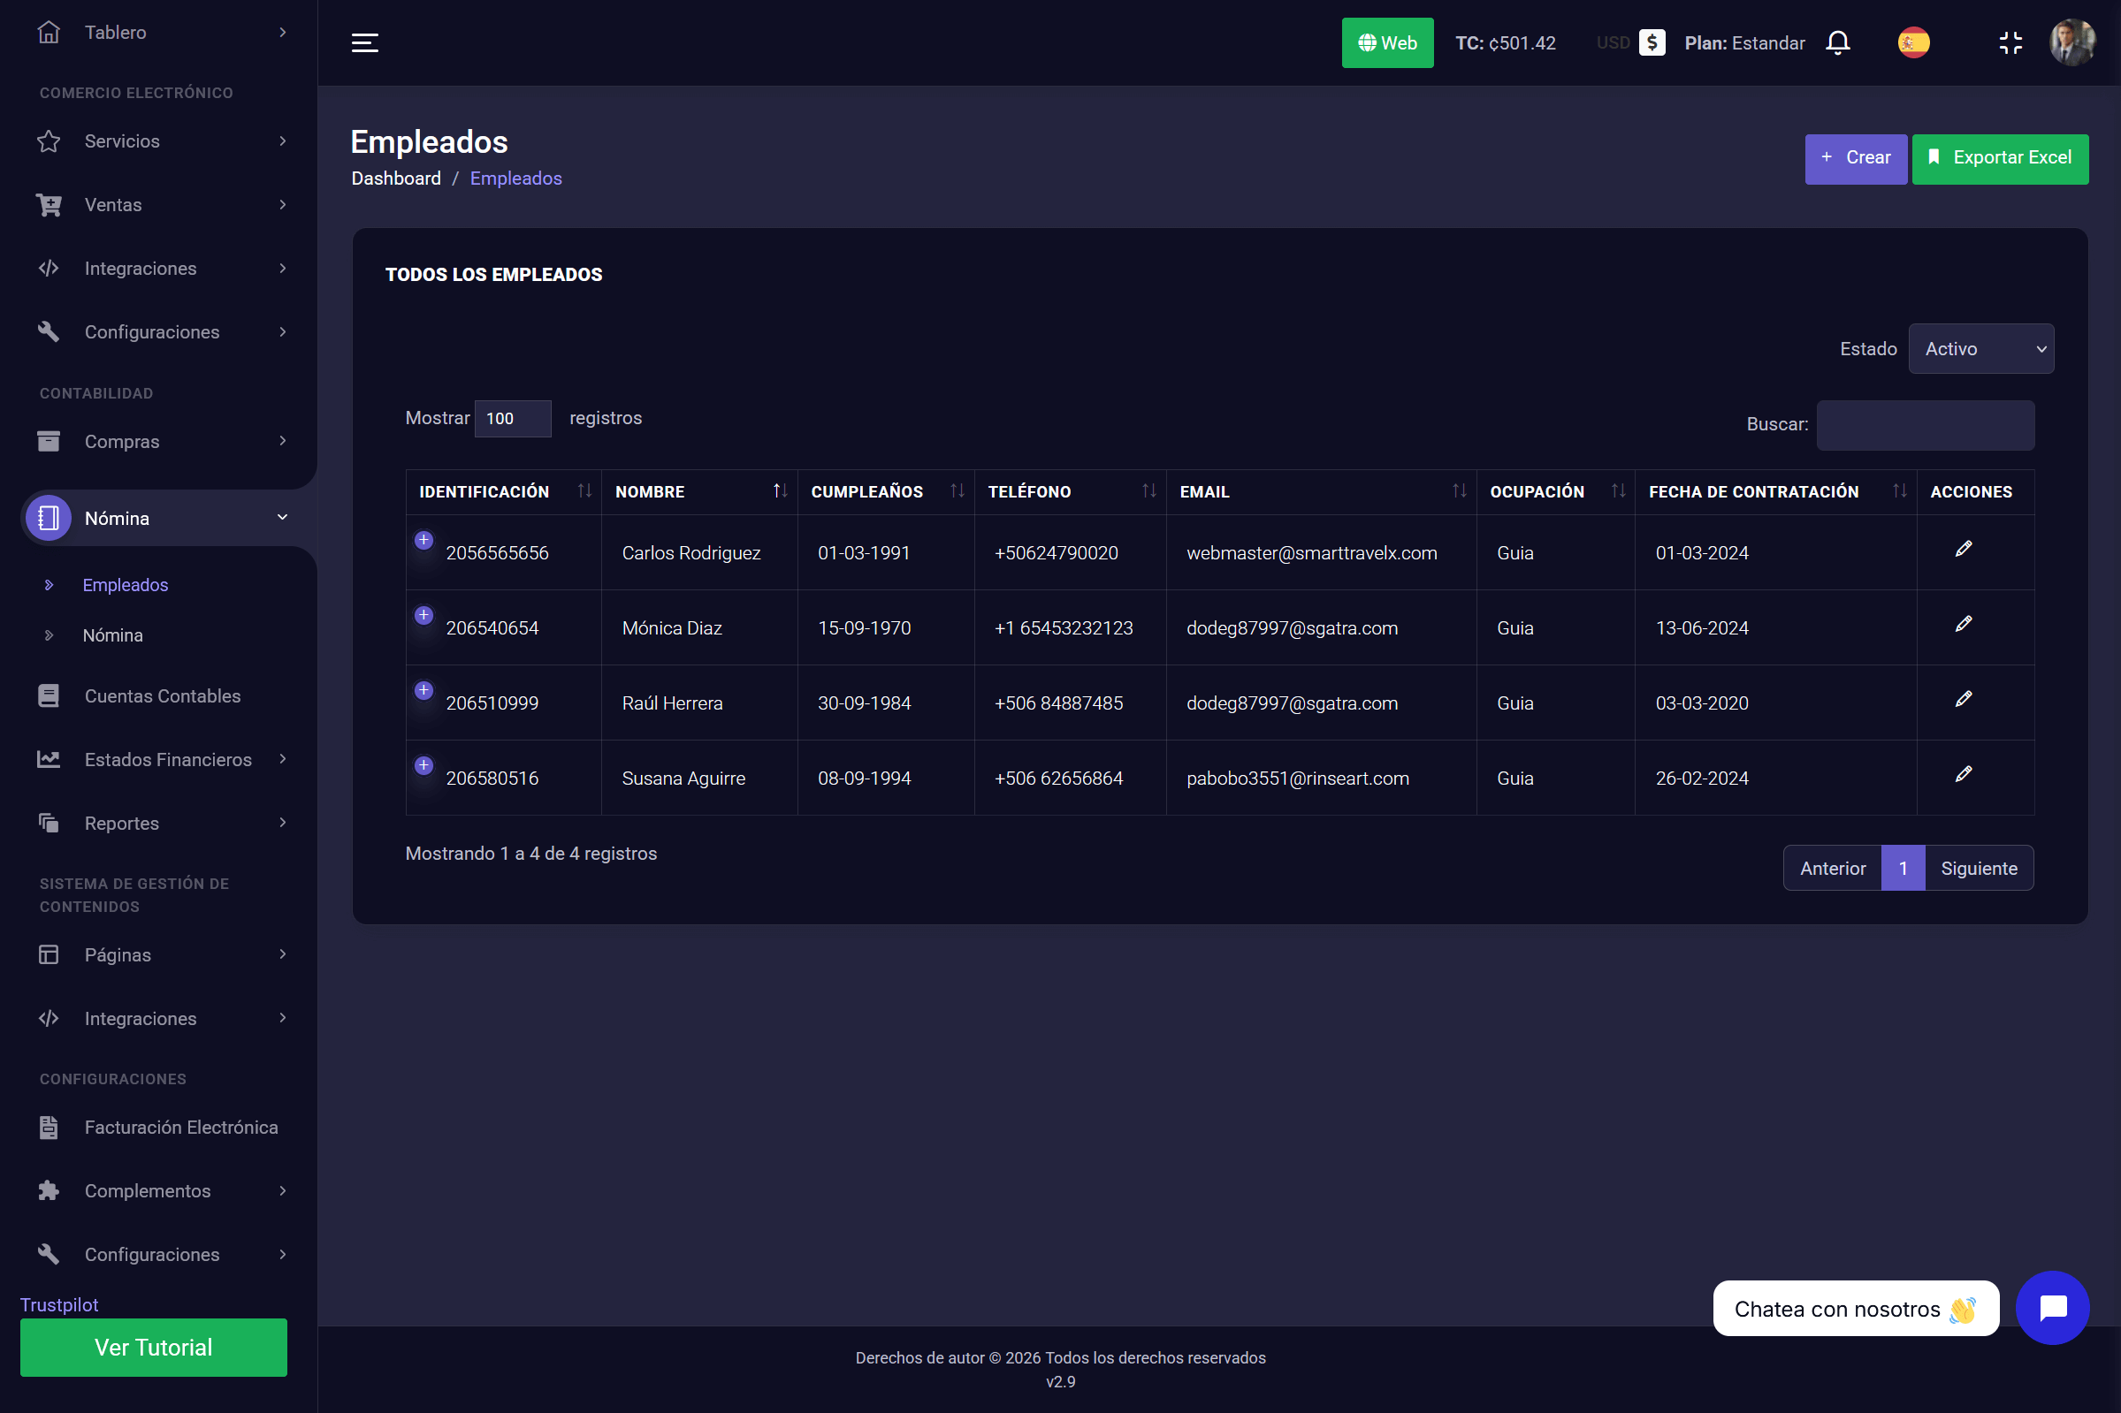
Task: Toggle the fullscreen exit icon
Action: click(x=2010, y=42)
